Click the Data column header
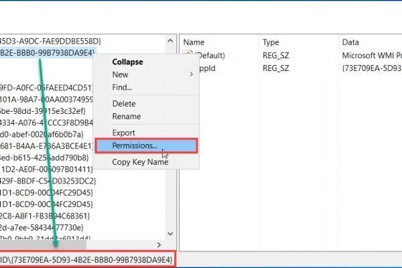Screen dimensions: 402x268 click(351, 42)
